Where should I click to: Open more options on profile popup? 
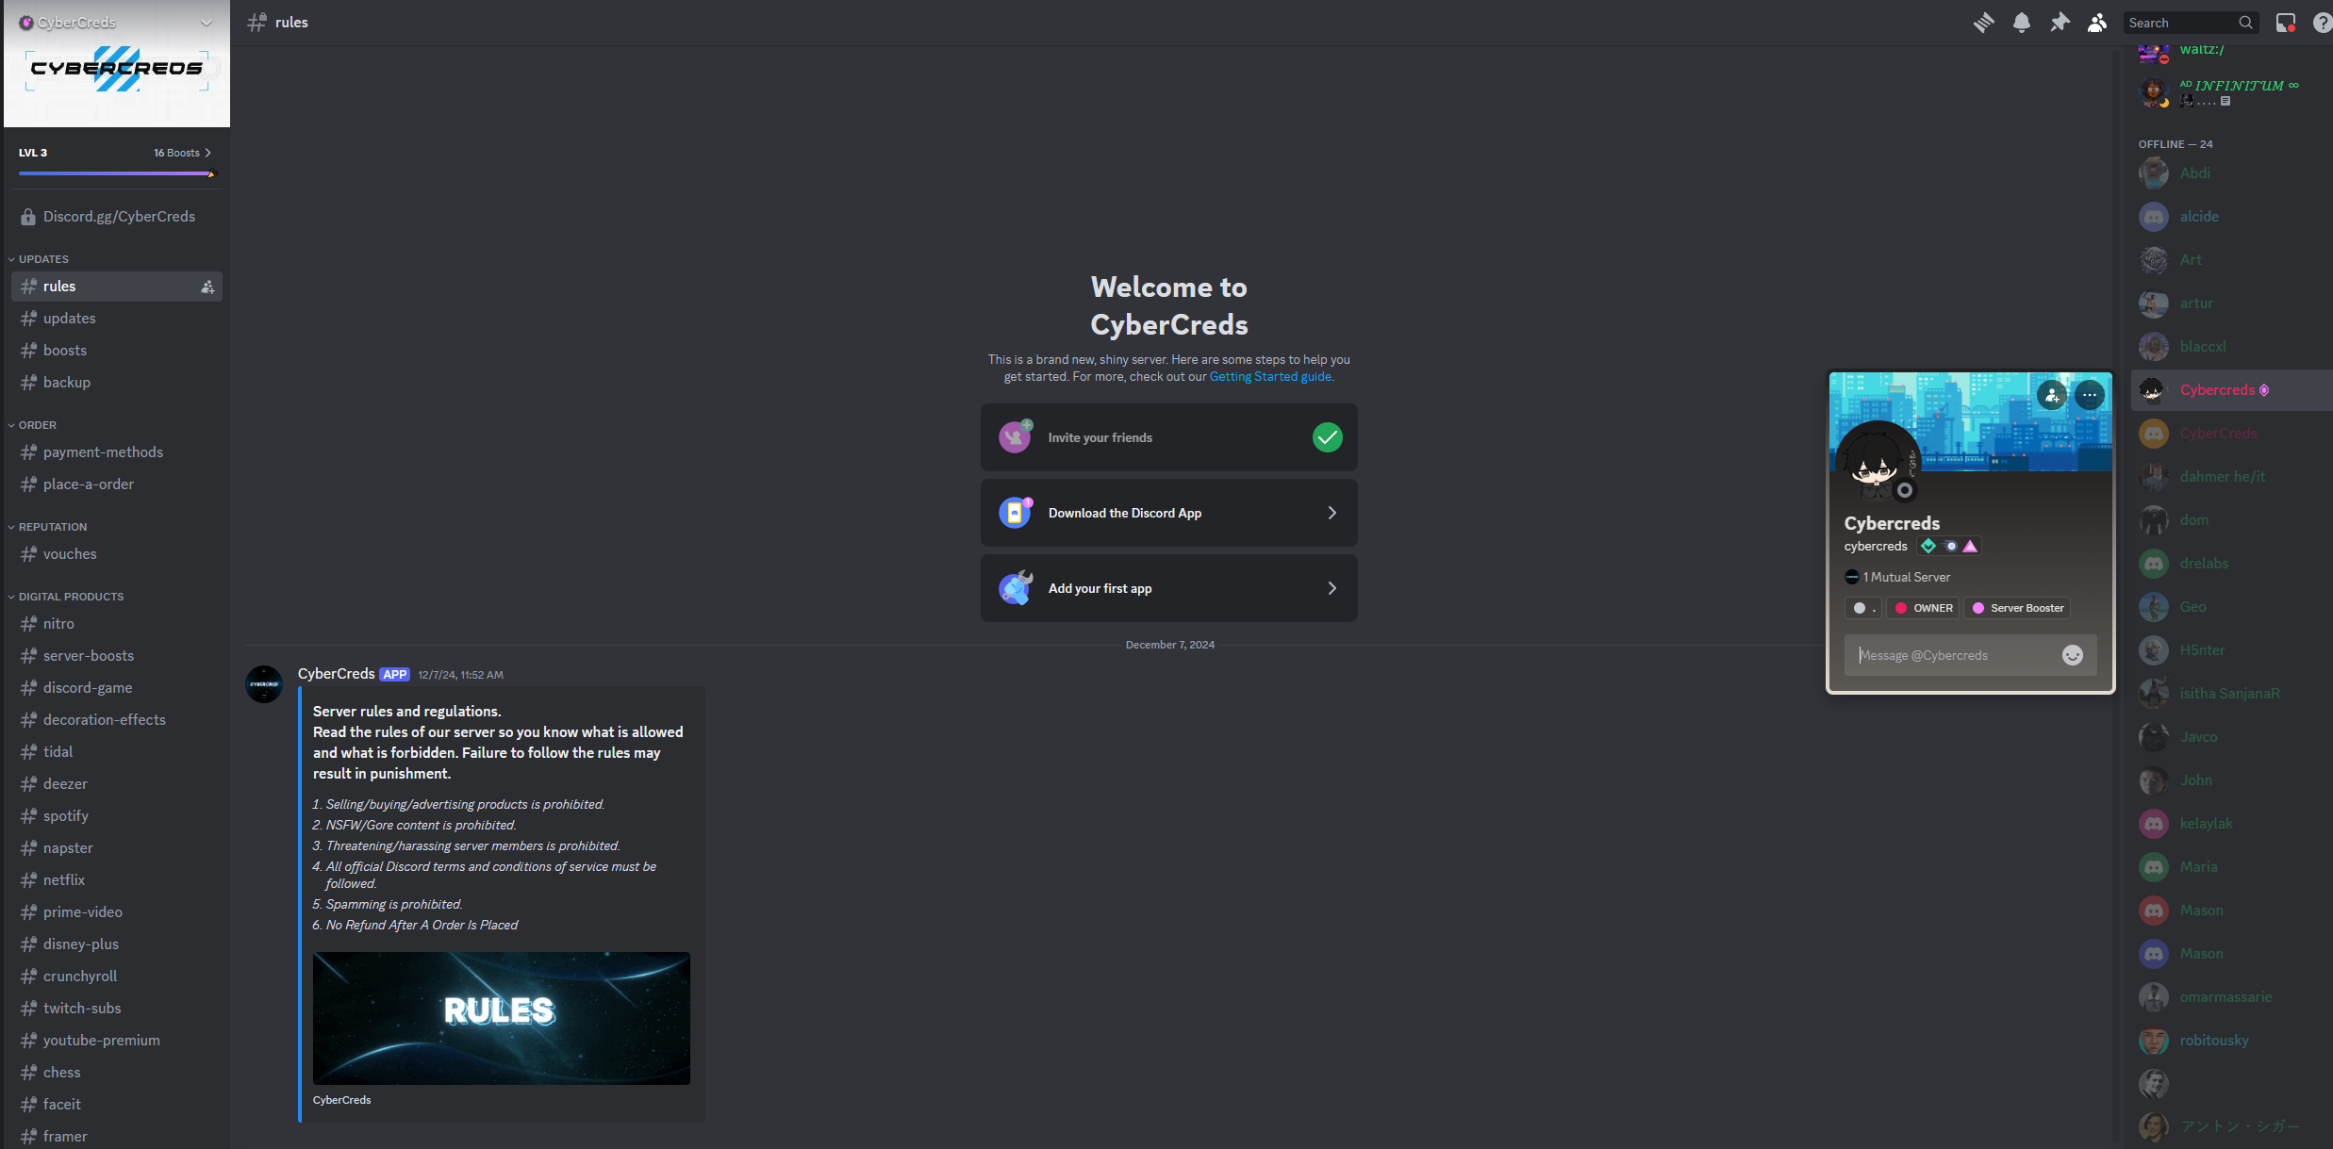coord(2090,395)
